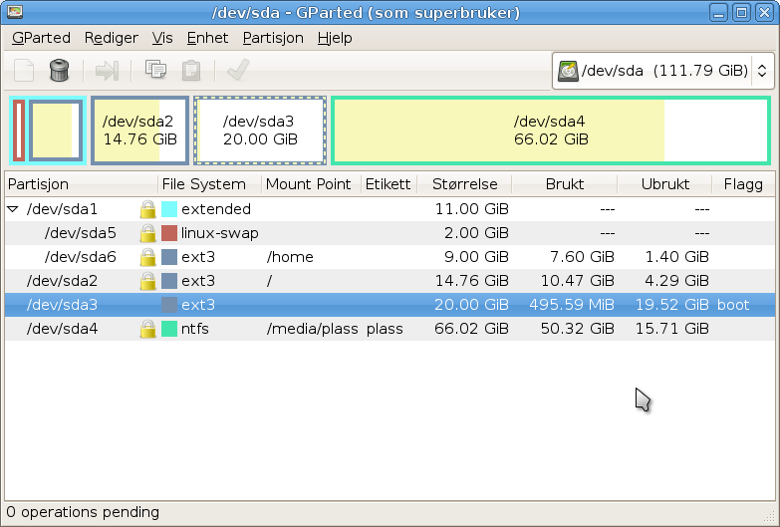Click the plass label cell
Viewport: 780px width, 527px height.
pyautogui.click(x=385, y=329)
